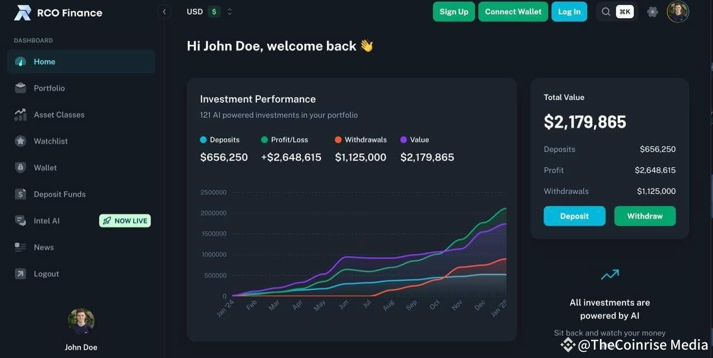Toggle the Withdrawals legend dot

(x=339, y=140)
